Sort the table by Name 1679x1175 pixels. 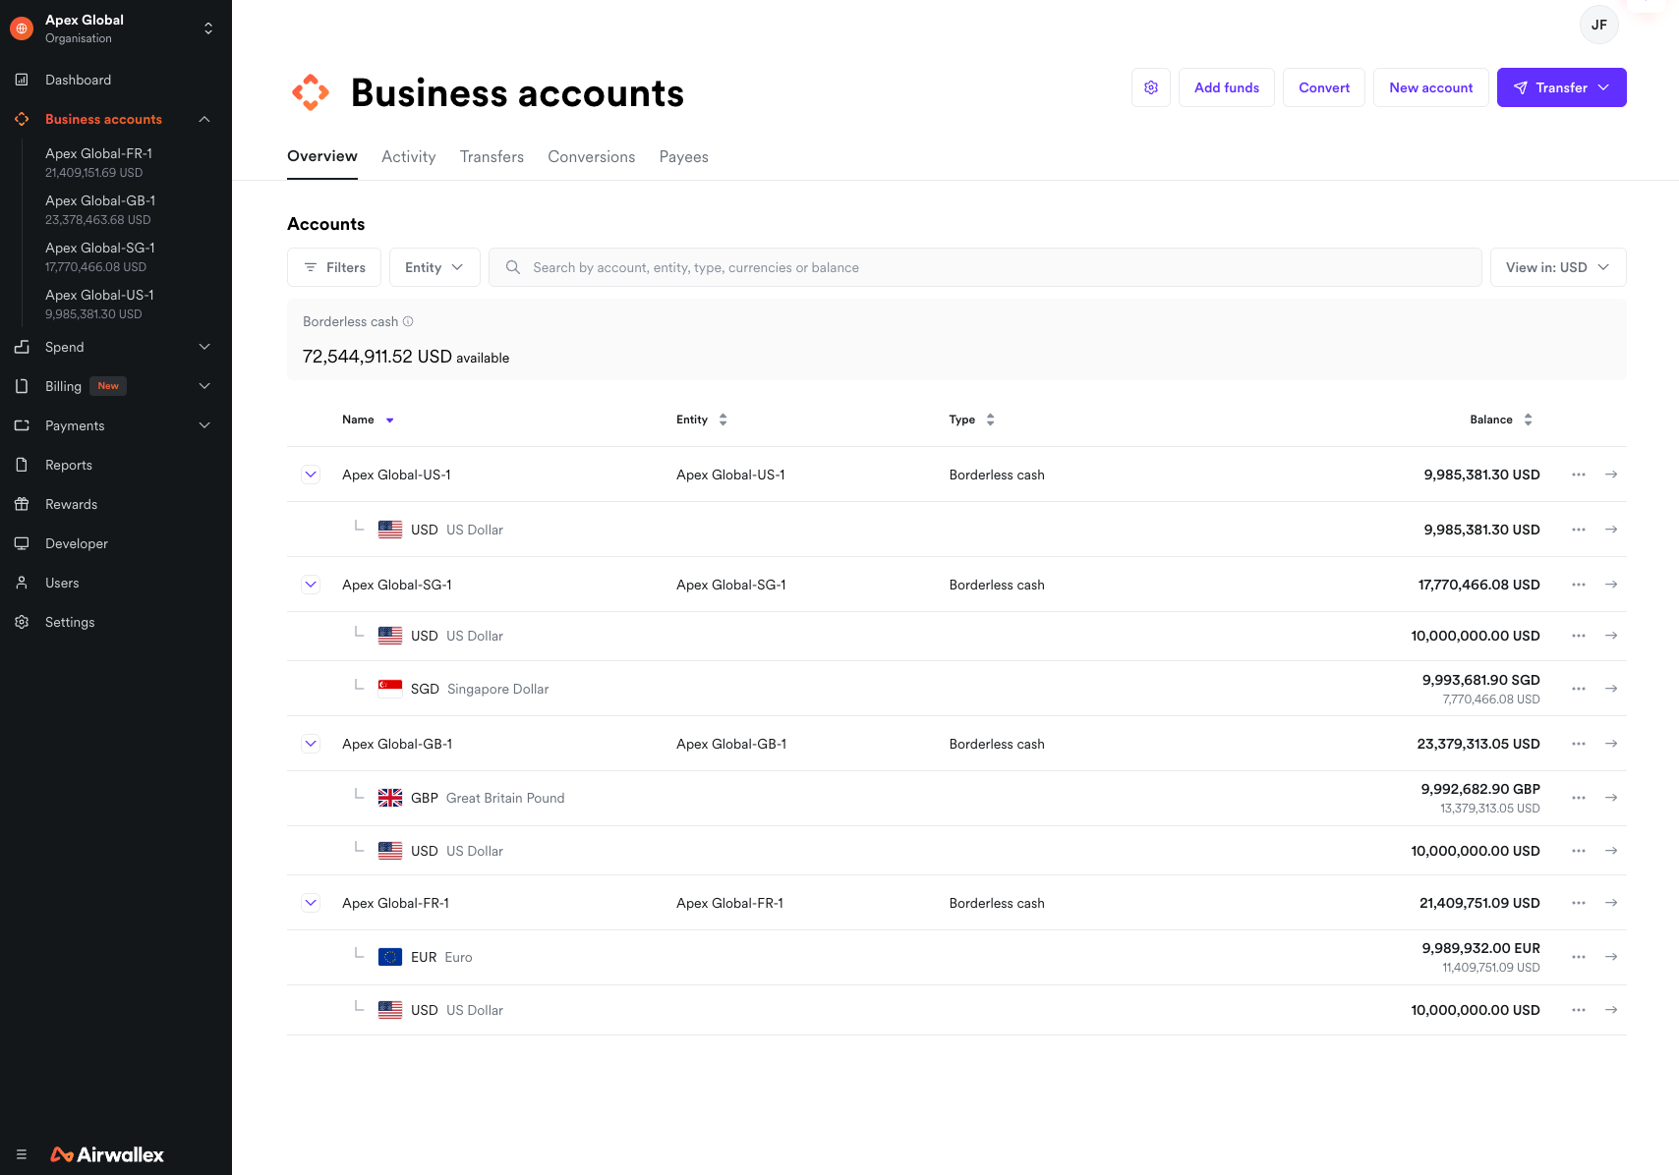(368, 420)
